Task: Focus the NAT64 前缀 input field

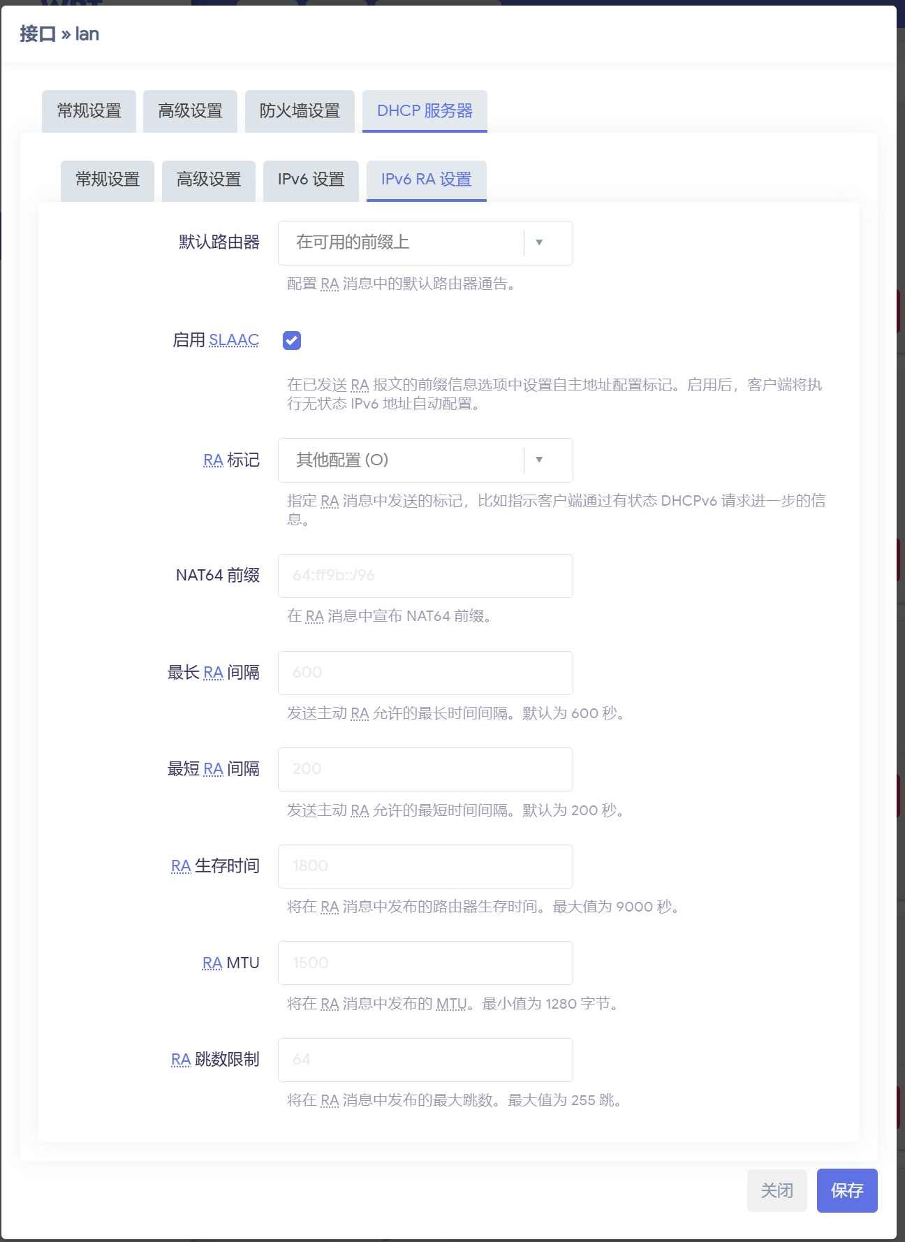Action: point(425,576)
